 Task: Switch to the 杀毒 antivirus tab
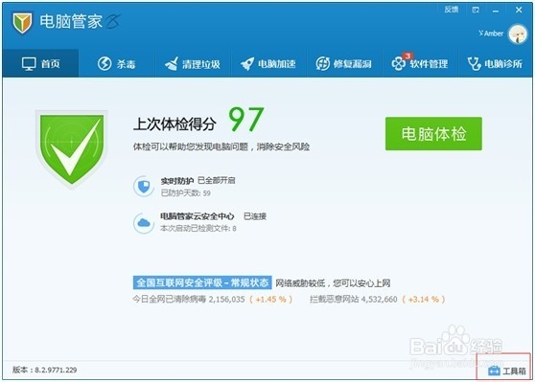(x=116, y=64)
